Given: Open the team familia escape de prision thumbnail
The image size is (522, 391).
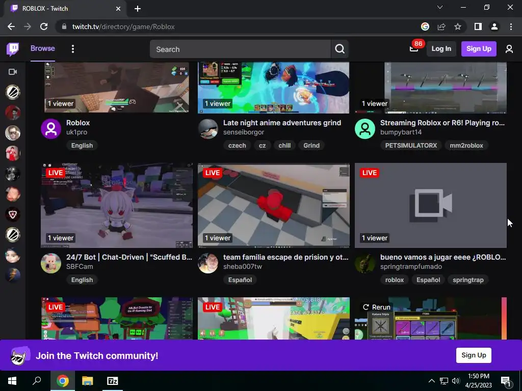Looking at the screenshot, I should point(274,206).
